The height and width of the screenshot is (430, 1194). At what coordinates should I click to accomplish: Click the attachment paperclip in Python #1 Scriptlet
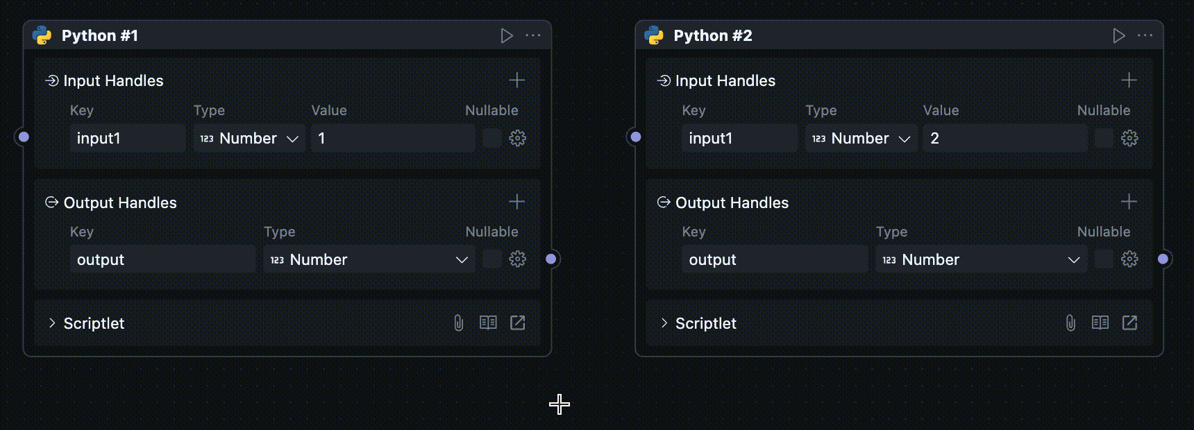coord(458,322)
